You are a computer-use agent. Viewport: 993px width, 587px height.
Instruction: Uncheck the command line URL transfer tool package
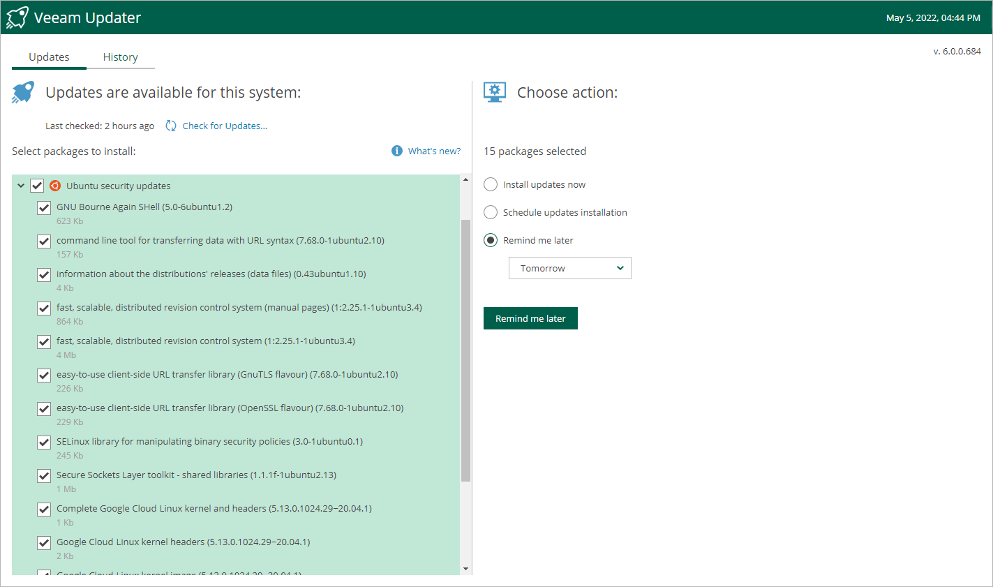pos(44,241)
